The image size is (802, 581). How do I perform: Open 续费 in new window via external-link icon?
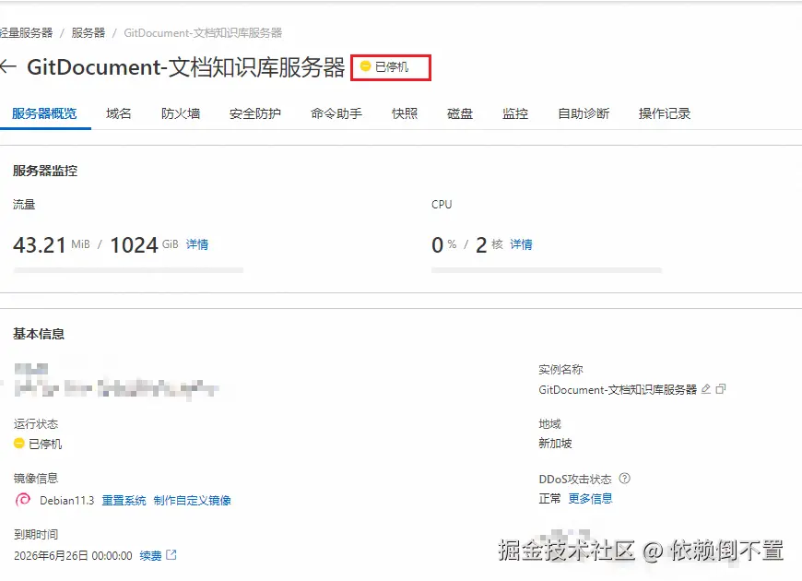[171, 556]
